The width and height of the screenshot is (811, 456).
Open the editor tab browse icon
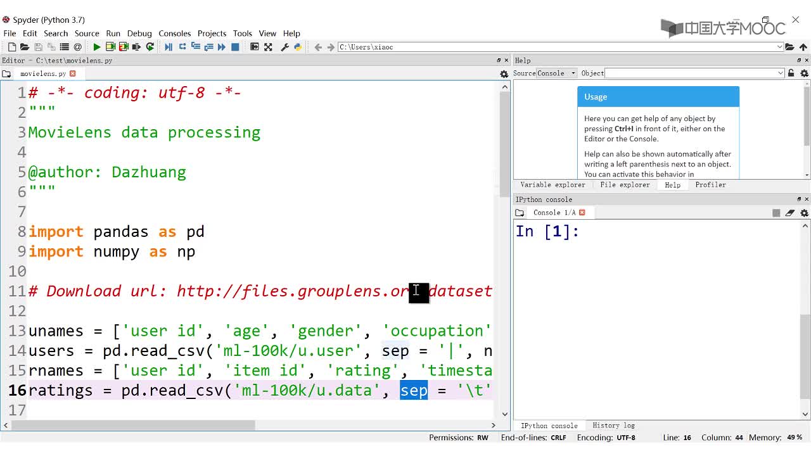pos(6,74)
